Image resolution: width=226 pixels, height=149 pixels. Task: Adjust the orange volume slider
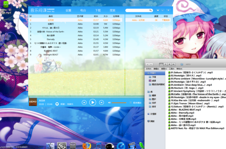[x=119, y=103]
